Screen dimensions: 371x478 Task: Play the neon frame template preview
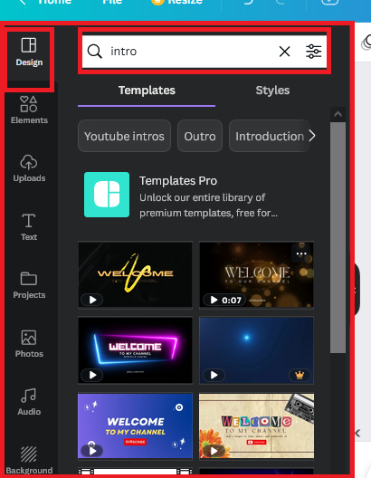92,375
